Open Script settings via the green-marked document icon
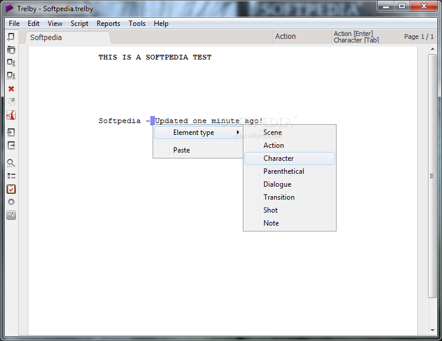Viewport: 442px width, 341px height. point(11,102)
